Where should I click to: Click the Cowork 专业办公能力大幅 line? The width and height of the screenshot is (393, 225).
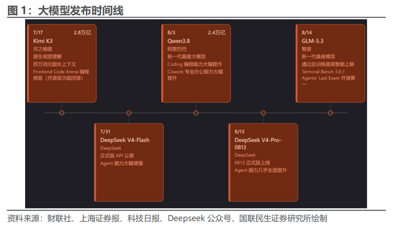tap(195, 72)
